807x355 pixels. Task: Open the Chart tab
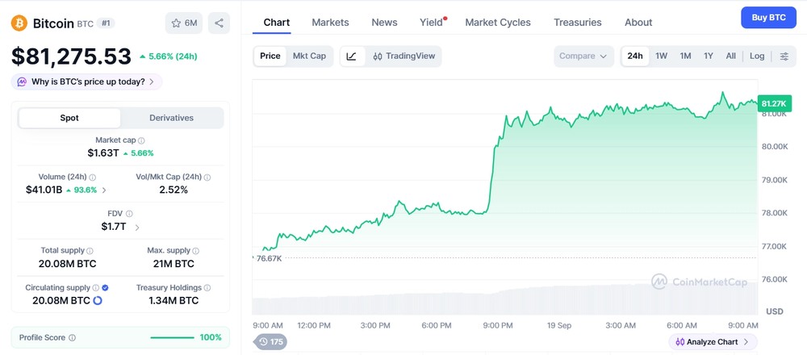276,22
